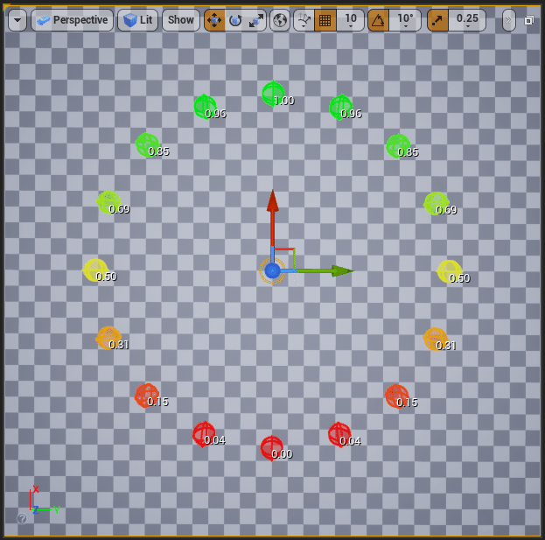Image resolution: width=545 pixels, height=540 pixels.
Task: Select the left sphere labeled 0.15
Action: (x=147, y=396)
